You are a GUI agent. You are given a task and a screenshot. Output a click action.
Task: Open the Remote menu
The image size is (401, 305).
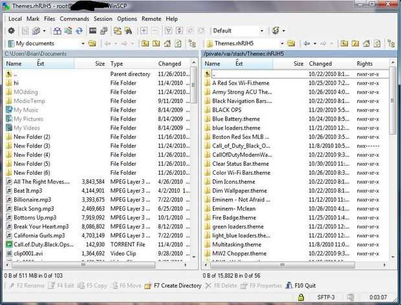coord(151,19)
